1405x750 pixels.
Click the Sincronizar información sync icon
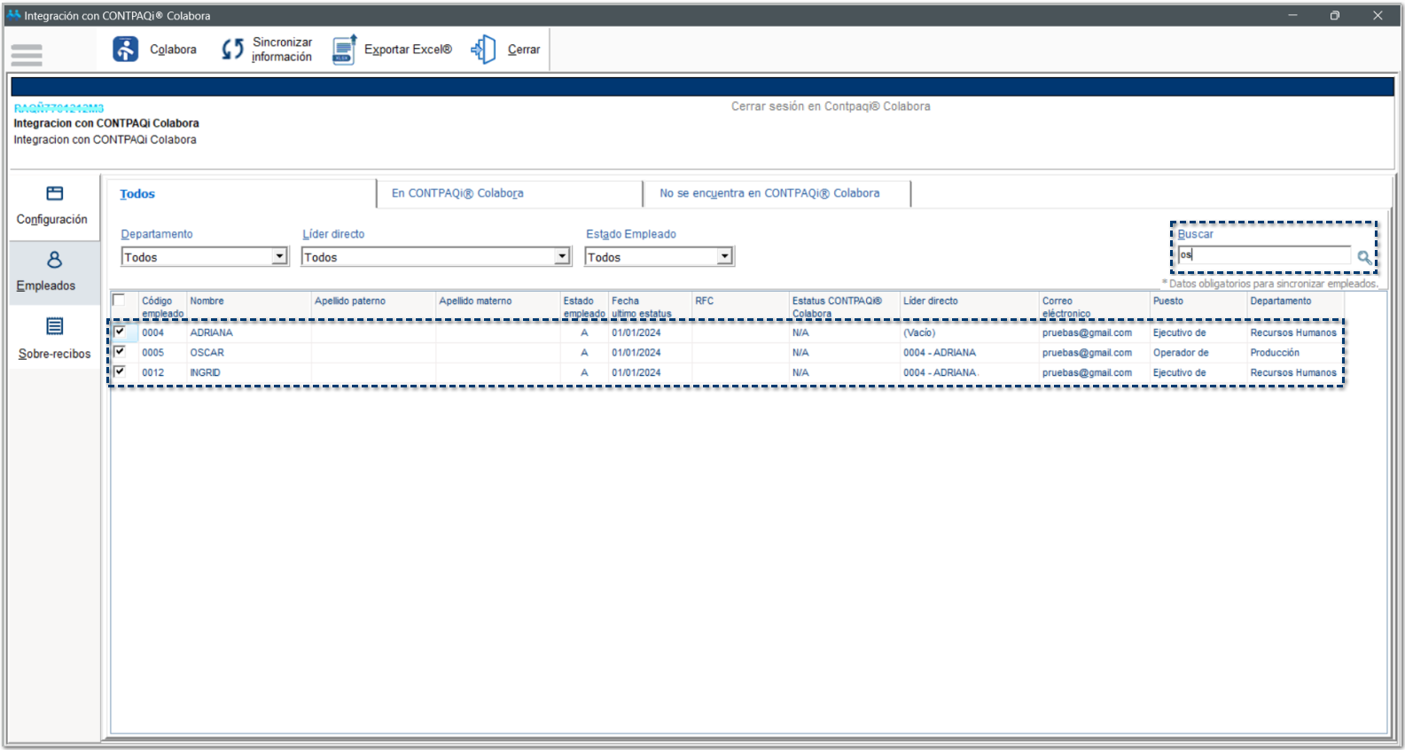(x=232, y=50)
